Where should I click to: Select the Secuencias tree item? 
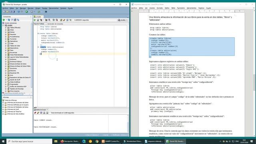click(x=13, y=52)
